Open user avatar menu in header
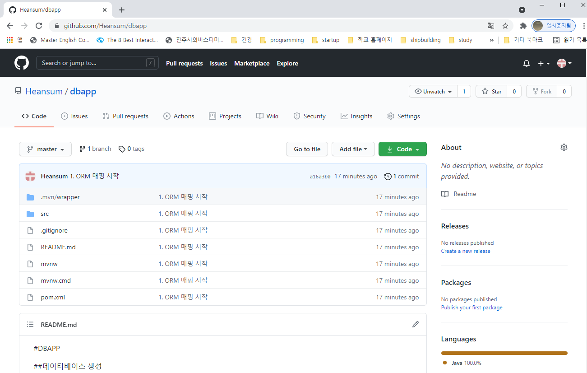The height and width of the screenshot is (373, 587). (x=564, y=64)
